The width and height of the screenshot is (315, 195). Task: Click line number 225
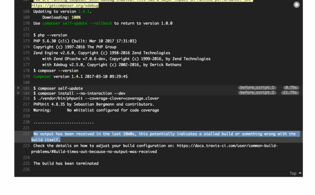coord(26,164)
